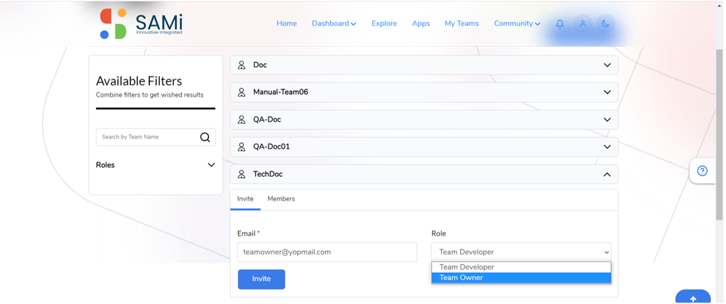
Task: Click the team icon beside Manual-Team06
Action: 242,93
